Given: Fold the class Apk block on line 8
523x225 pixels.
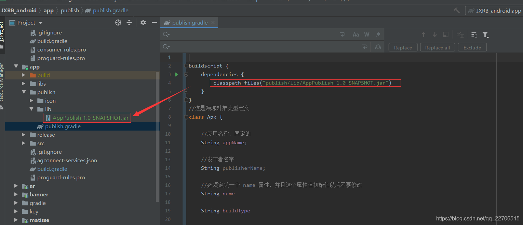Looking at the screenshot, I should point(186,117).
